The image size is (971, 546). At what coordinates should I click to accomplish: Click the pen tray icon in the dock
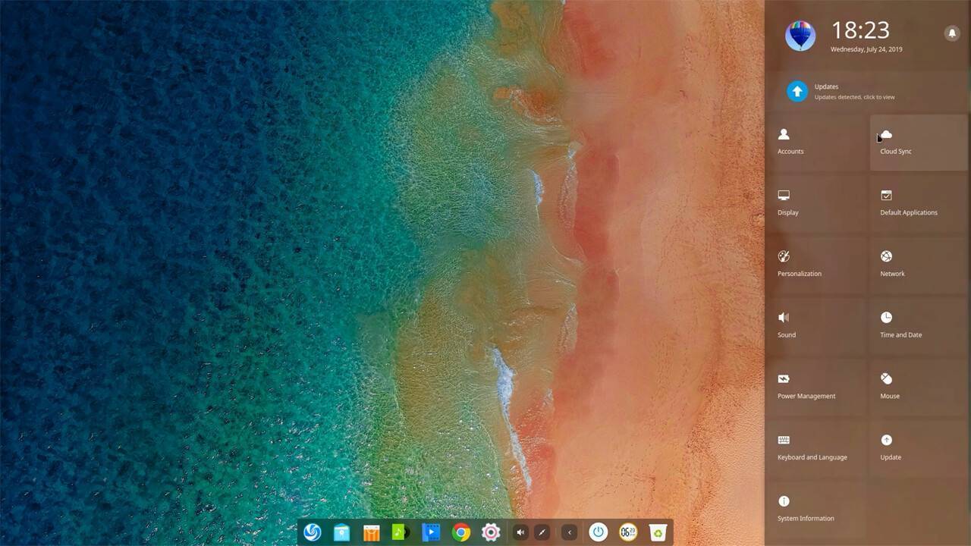(542, 532)
